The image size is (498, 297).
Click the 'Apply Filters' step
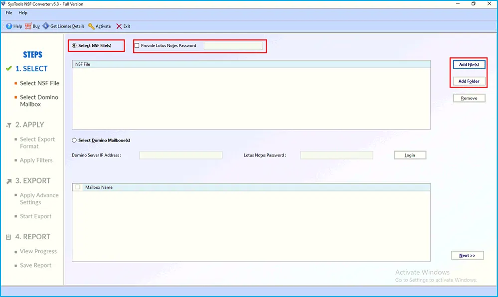pos(36,160)
